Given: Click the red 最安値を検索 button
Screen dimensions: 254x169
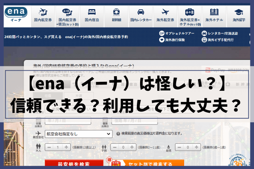Looking at the screenshot, I should coord(74,163).
